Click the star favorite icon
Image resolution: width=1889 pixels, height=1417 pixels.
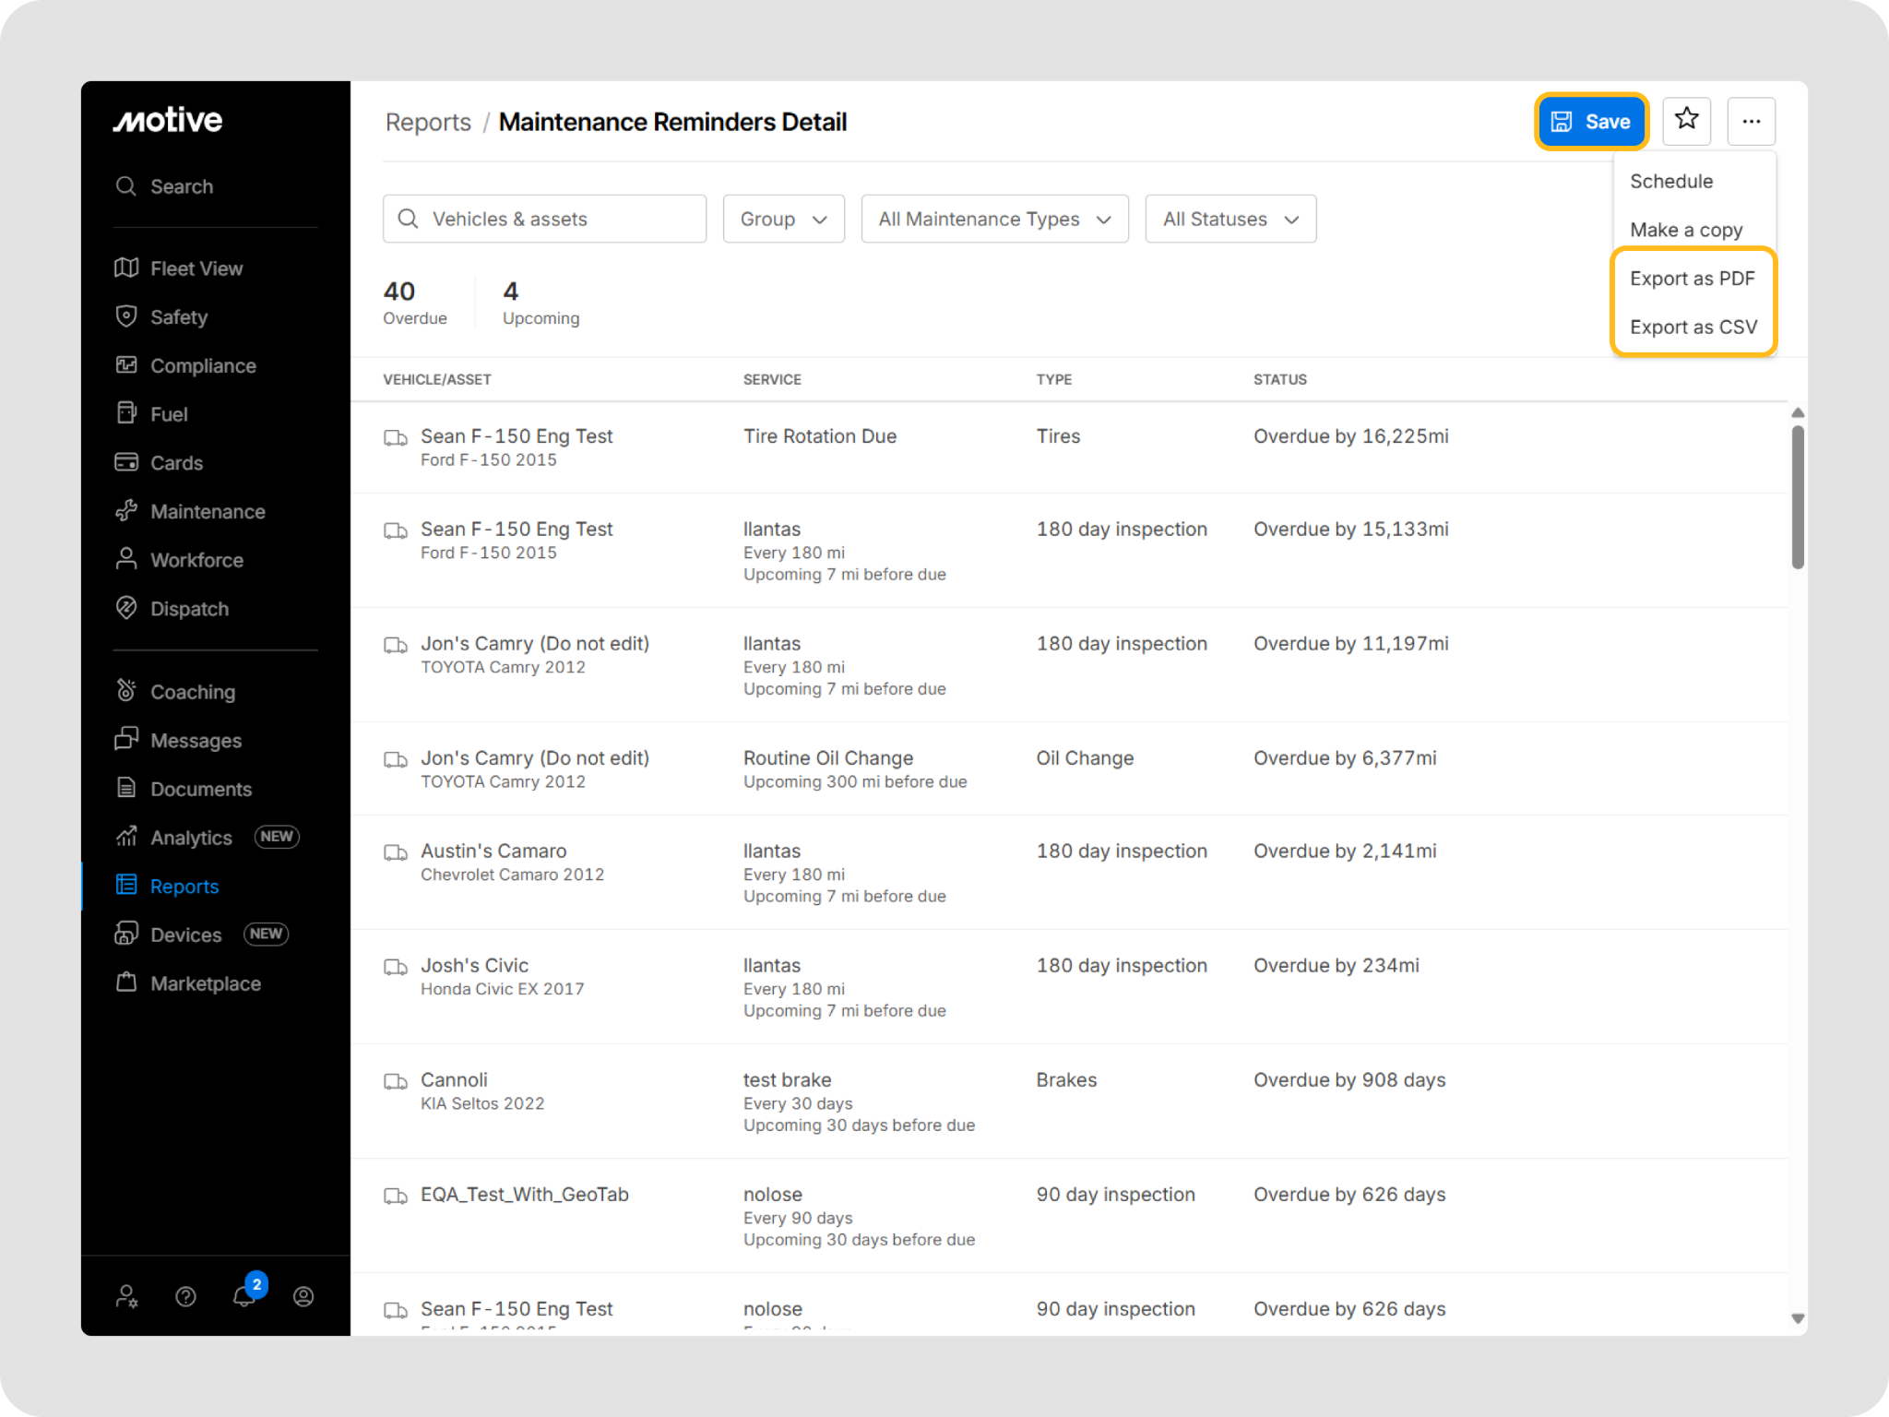point(1686,121)
